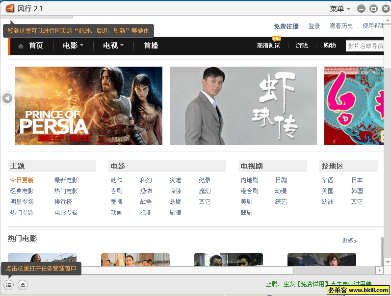
Task: Click the horizontal scrollbar right arrow
Action: click(380, 270)
